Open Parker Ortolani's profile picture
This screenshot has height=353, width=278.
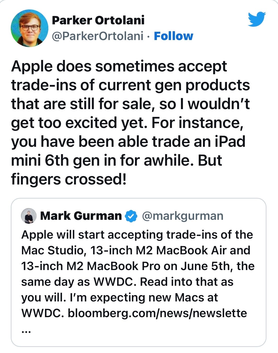[30, 28]
